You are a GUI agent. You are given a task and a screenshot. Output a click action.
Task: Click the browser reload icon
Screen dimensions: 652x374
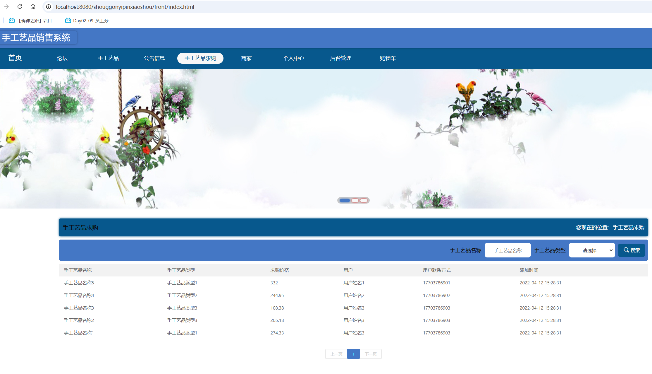20,6
